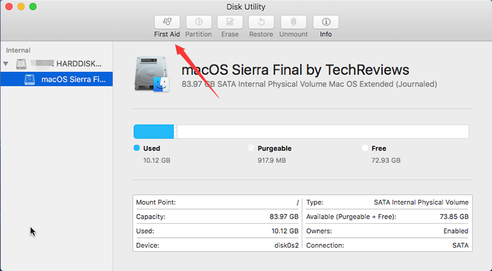492x271 pixels.
Task: Click the Internal sidebar section header
Action: (18, 50)
